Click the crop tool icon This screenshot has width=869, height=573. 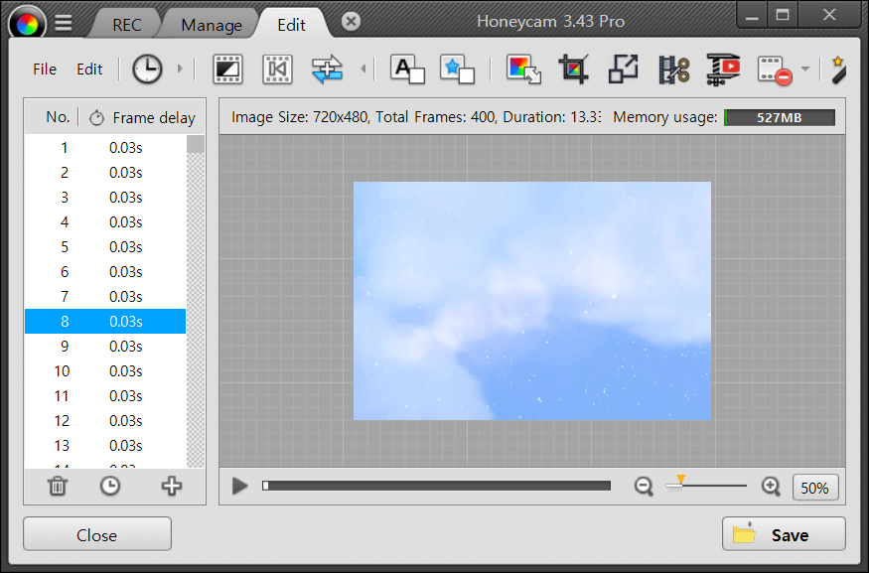tap(573, 69)
